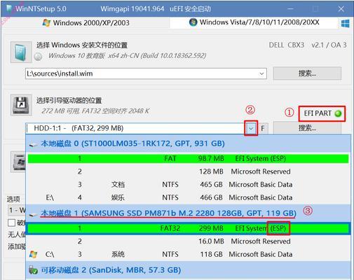Switch to Windows Vista/7/8/10/11/2008/20XX tab

[x=254, y=22]
